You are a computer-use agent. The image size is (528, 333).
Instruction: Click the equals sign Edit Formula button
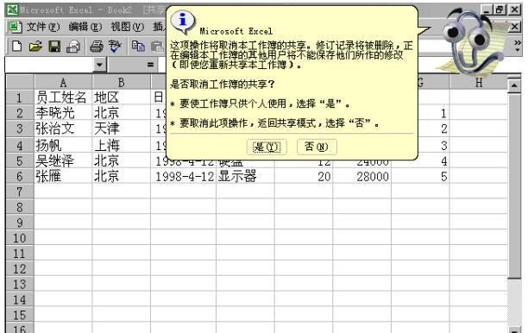point(150,65)
